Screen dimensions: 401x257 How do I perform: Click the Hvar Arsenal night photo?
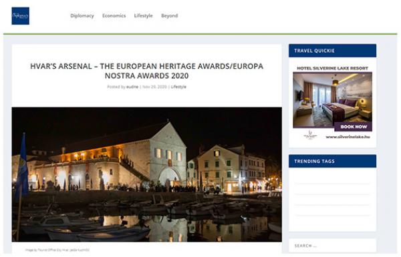pyautogui.click(x=147, y=174)
